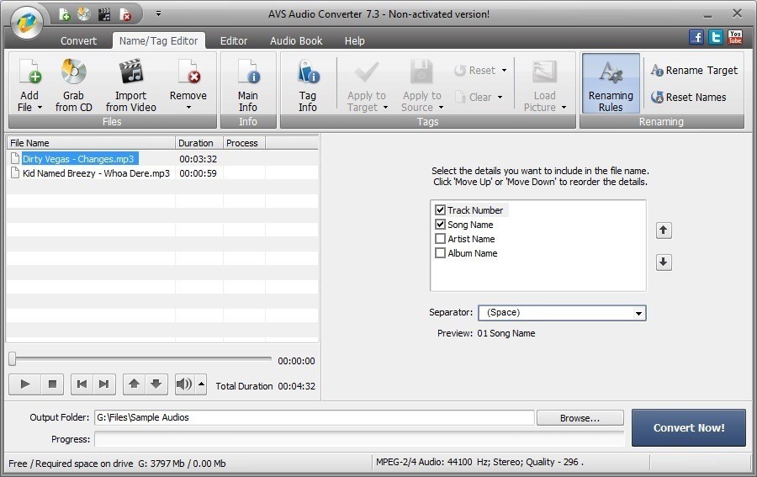This screenshot has height=477, width=757.
Task: Open the Separator dropdown
Action: (x=638, y=313)
